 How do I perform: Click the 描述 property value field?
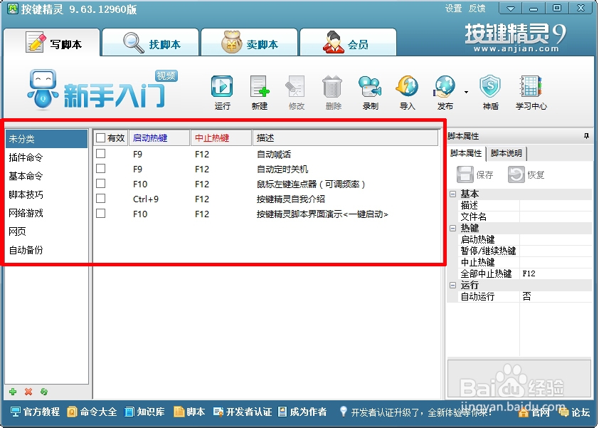(x=556, y=205)
